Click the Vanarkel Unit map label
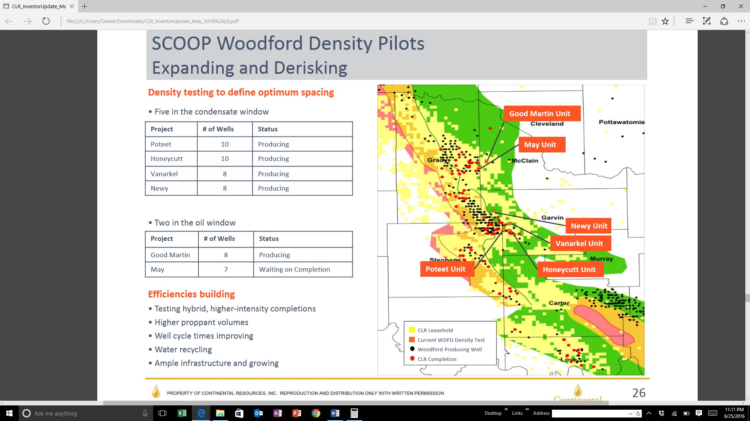Image resolution: width=750 pixels, height=421 pixels. tap(580, 243)
